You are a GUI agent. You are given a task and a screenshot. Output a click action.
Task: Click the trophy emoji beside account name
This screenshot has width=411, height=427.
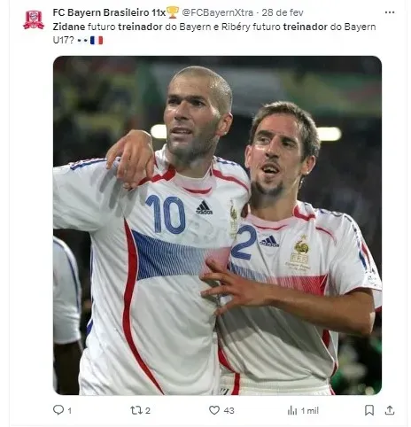point(173,12)
